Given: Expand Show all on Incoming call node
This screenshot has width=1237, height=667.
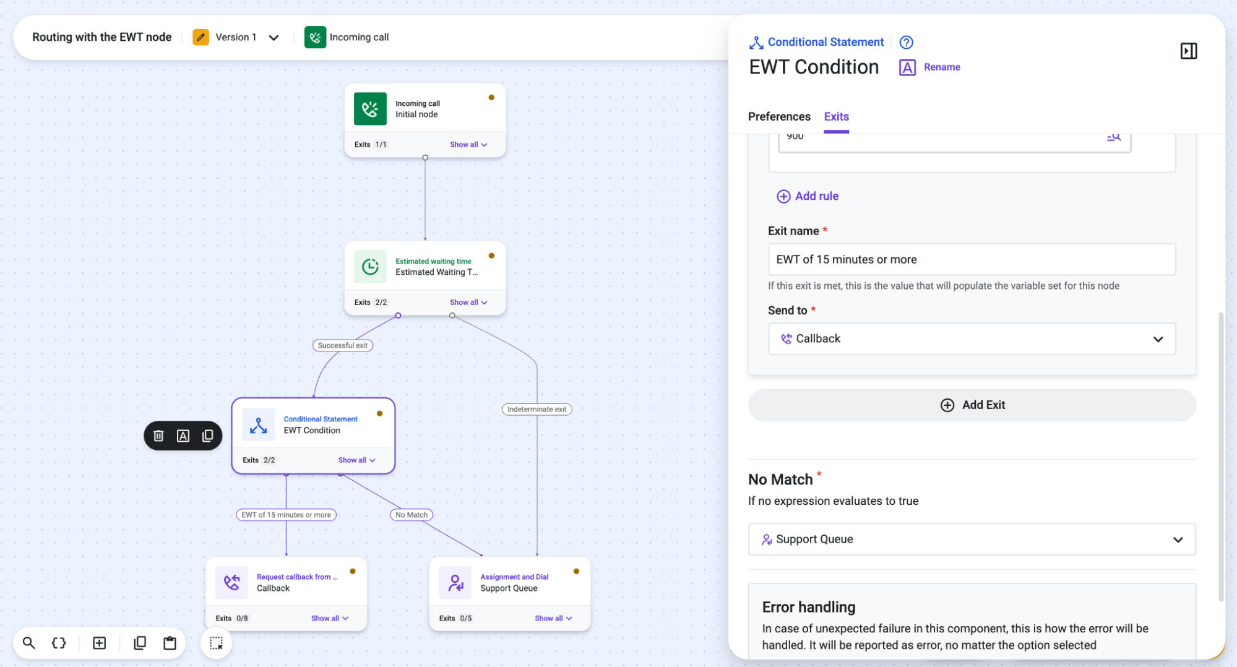Looking at the screenshot, I should coord(468,144).
